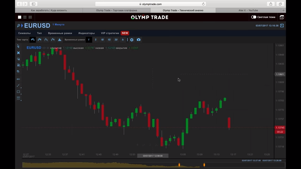Click the small settings circle beside EURUSD legend

(x=48, y=48)
